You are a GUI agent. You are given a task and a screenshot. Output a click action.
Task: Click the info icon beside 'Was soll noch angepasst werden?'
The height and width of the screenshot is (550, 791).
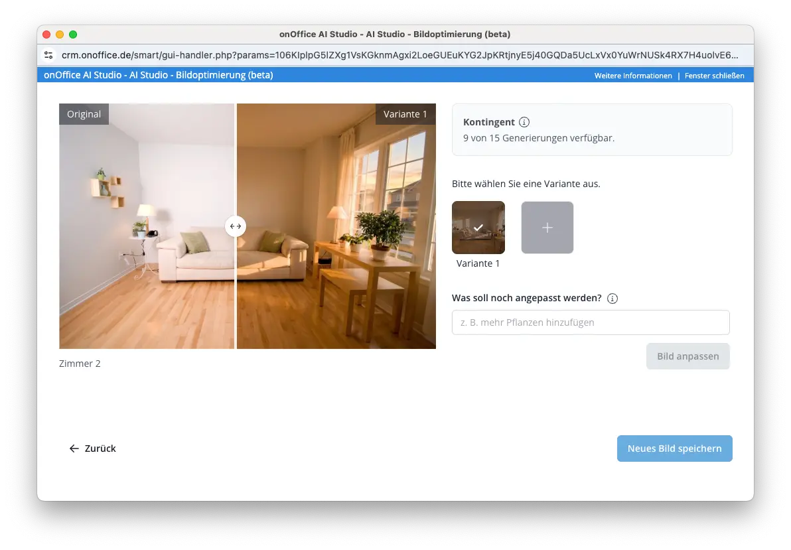click(x=612, y=299)
